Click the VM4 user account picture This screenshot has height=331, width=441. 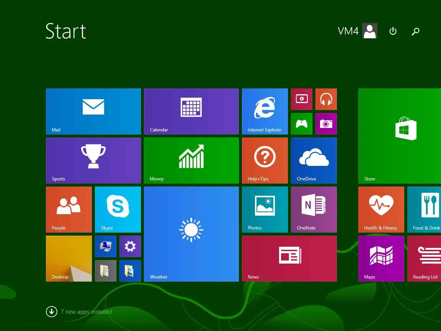(x=369, y=31)
